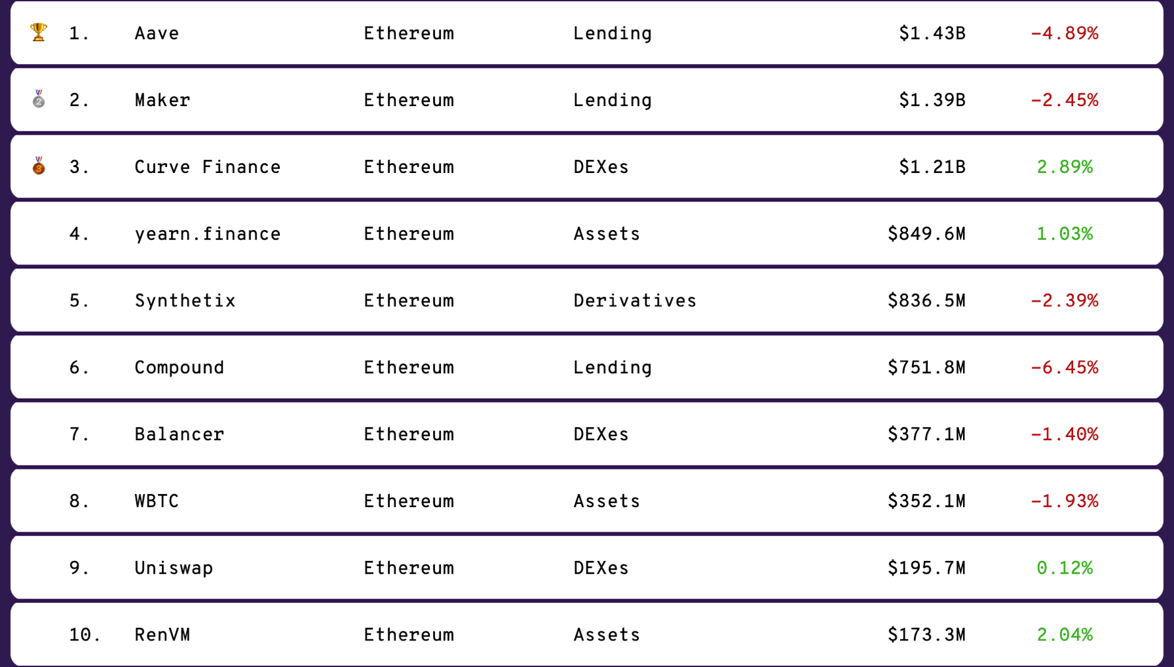Click the gold trophy icon beside Aave
1174x667 pixels.
pyautogui.click(x=38, y=32)
